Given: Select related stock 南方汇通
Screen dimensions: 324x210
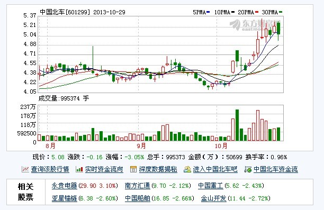Looking at the screenshot, I should 138,186.
